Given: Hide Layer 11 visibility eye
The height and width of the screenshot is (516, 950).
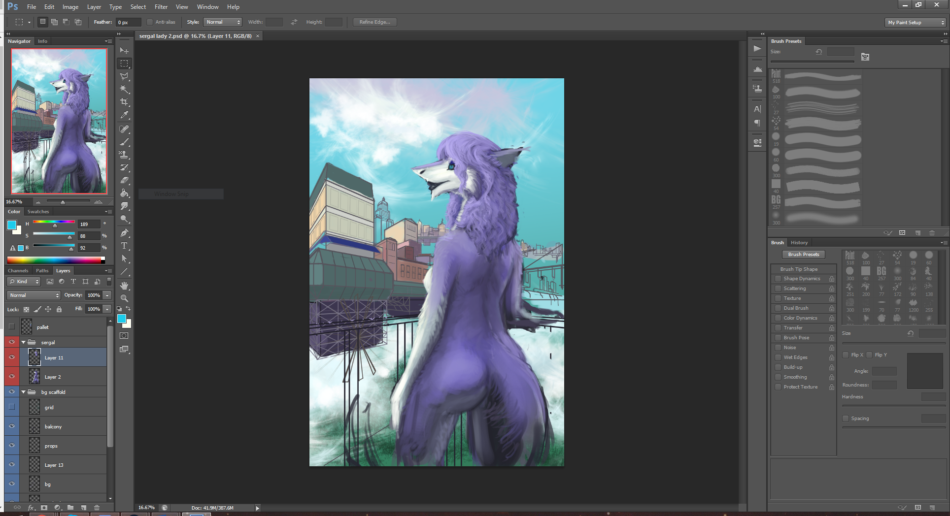Looking at the screenshot, I should pyautogui.click(x=12, y=357).
